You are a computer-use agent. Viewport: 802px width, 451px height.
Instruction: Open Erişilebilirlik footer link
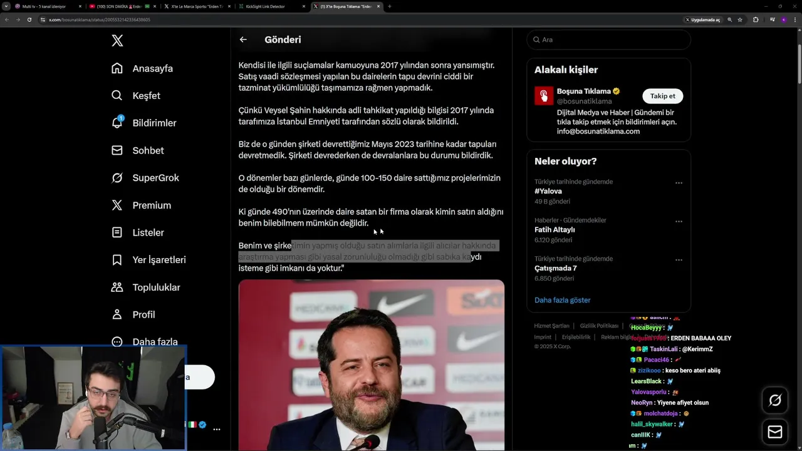(576, 337)
